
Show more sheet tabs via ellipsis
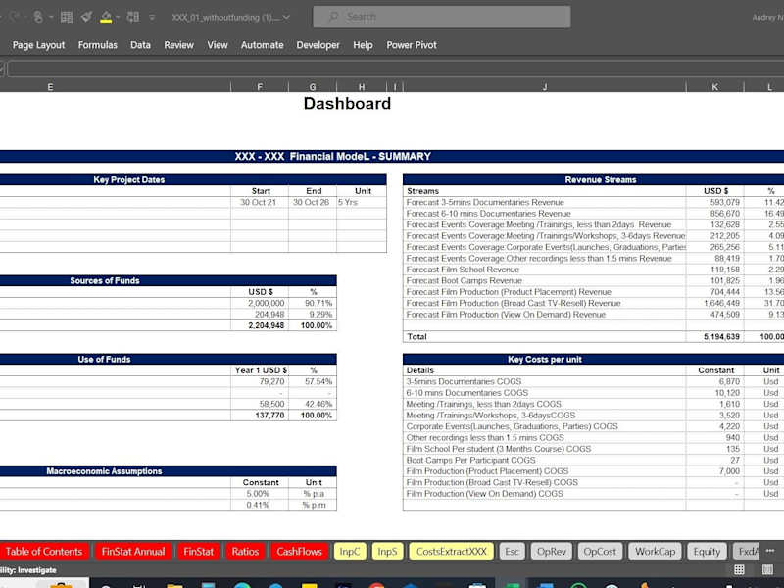770,551
